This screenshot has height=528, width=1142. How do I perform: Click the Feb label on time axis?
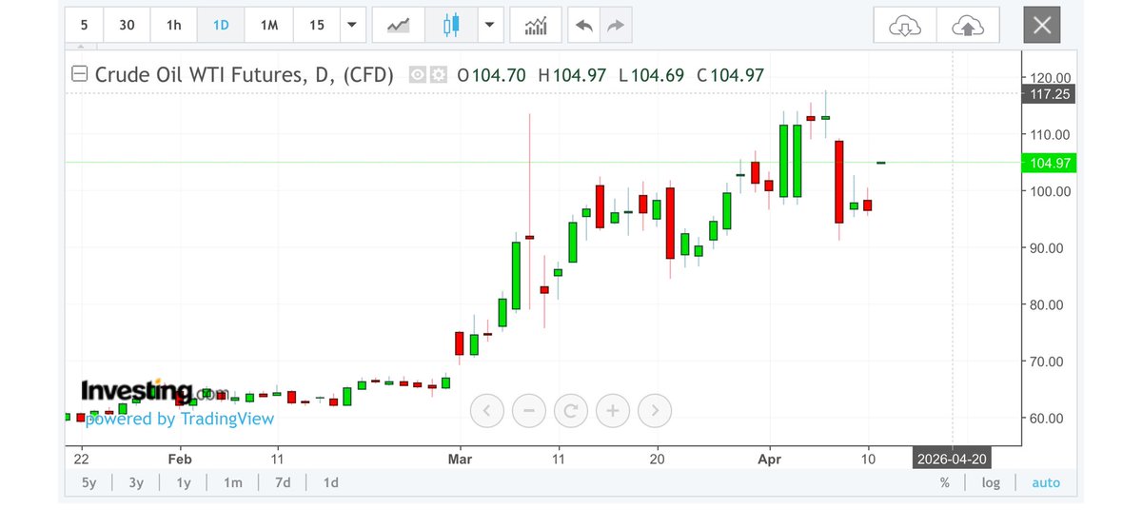178,459
